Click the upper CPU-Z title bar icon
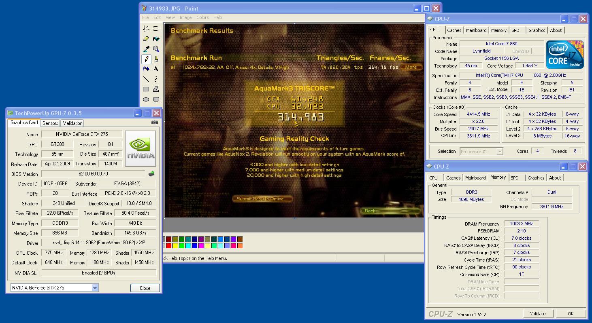592x323 pixels. [x=430, y=19]
